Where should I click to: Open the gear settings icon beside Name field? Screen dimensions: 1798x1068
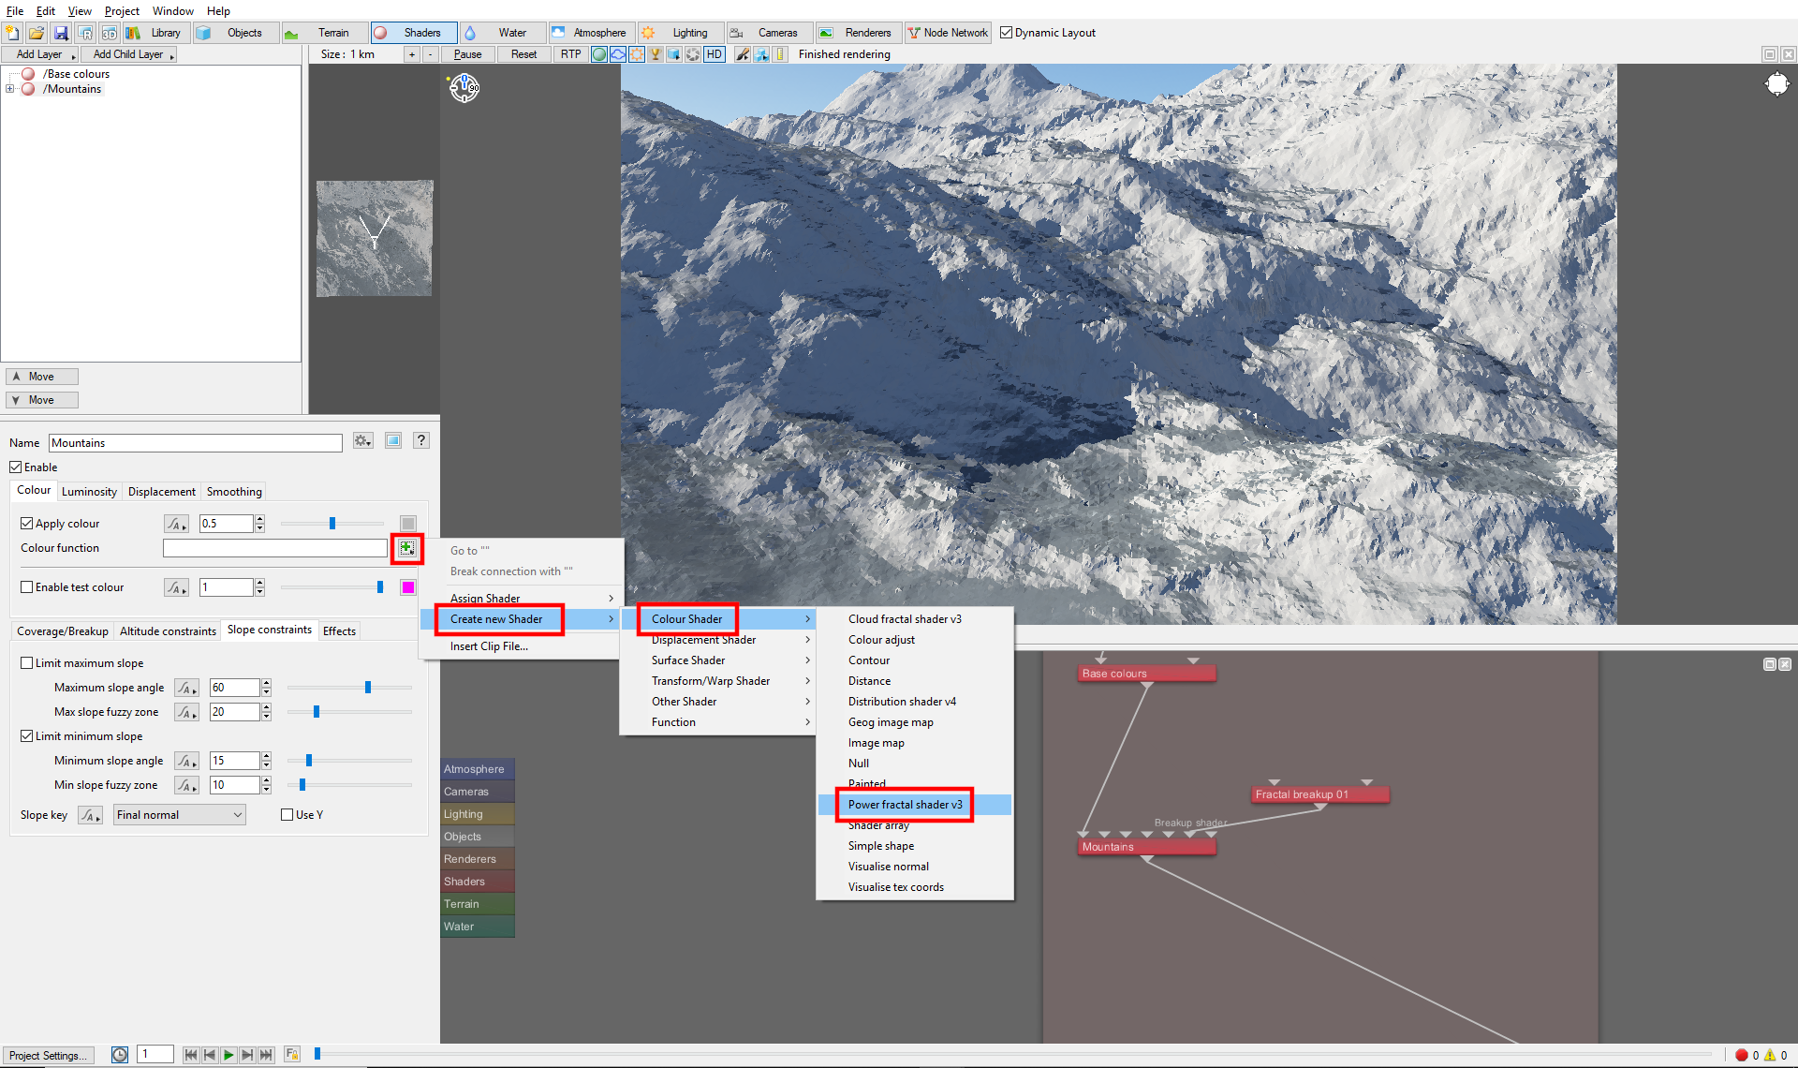click(363, 440)
